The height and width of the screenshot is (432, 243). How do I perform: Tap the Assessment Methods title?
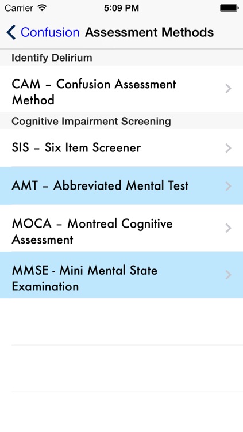pos(149,32)
